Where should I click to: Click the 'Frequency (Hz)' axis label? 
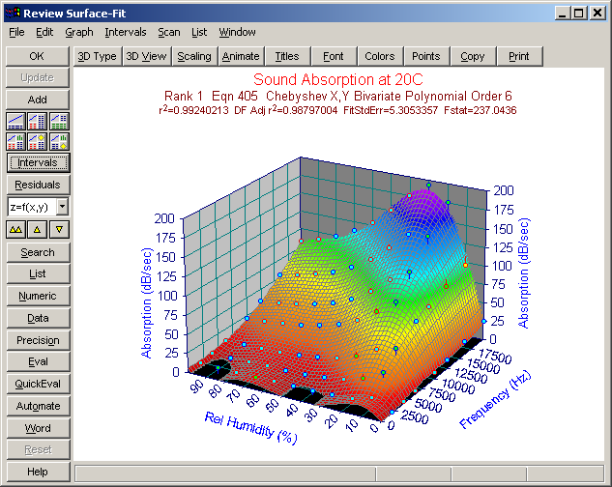point(495,400)
